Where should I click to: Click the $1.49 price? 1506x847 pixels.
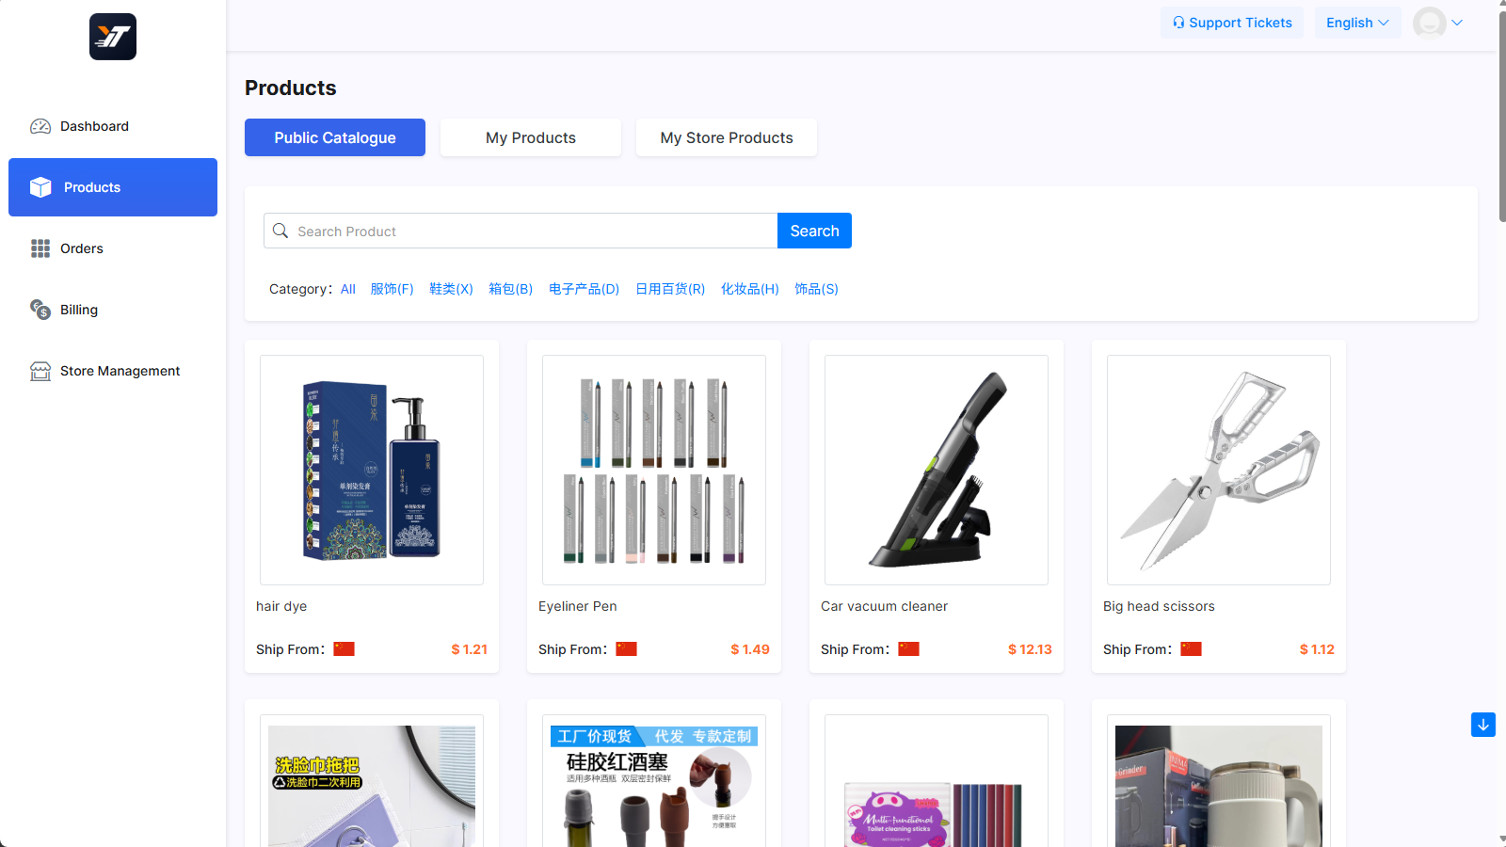coord(750,649)
